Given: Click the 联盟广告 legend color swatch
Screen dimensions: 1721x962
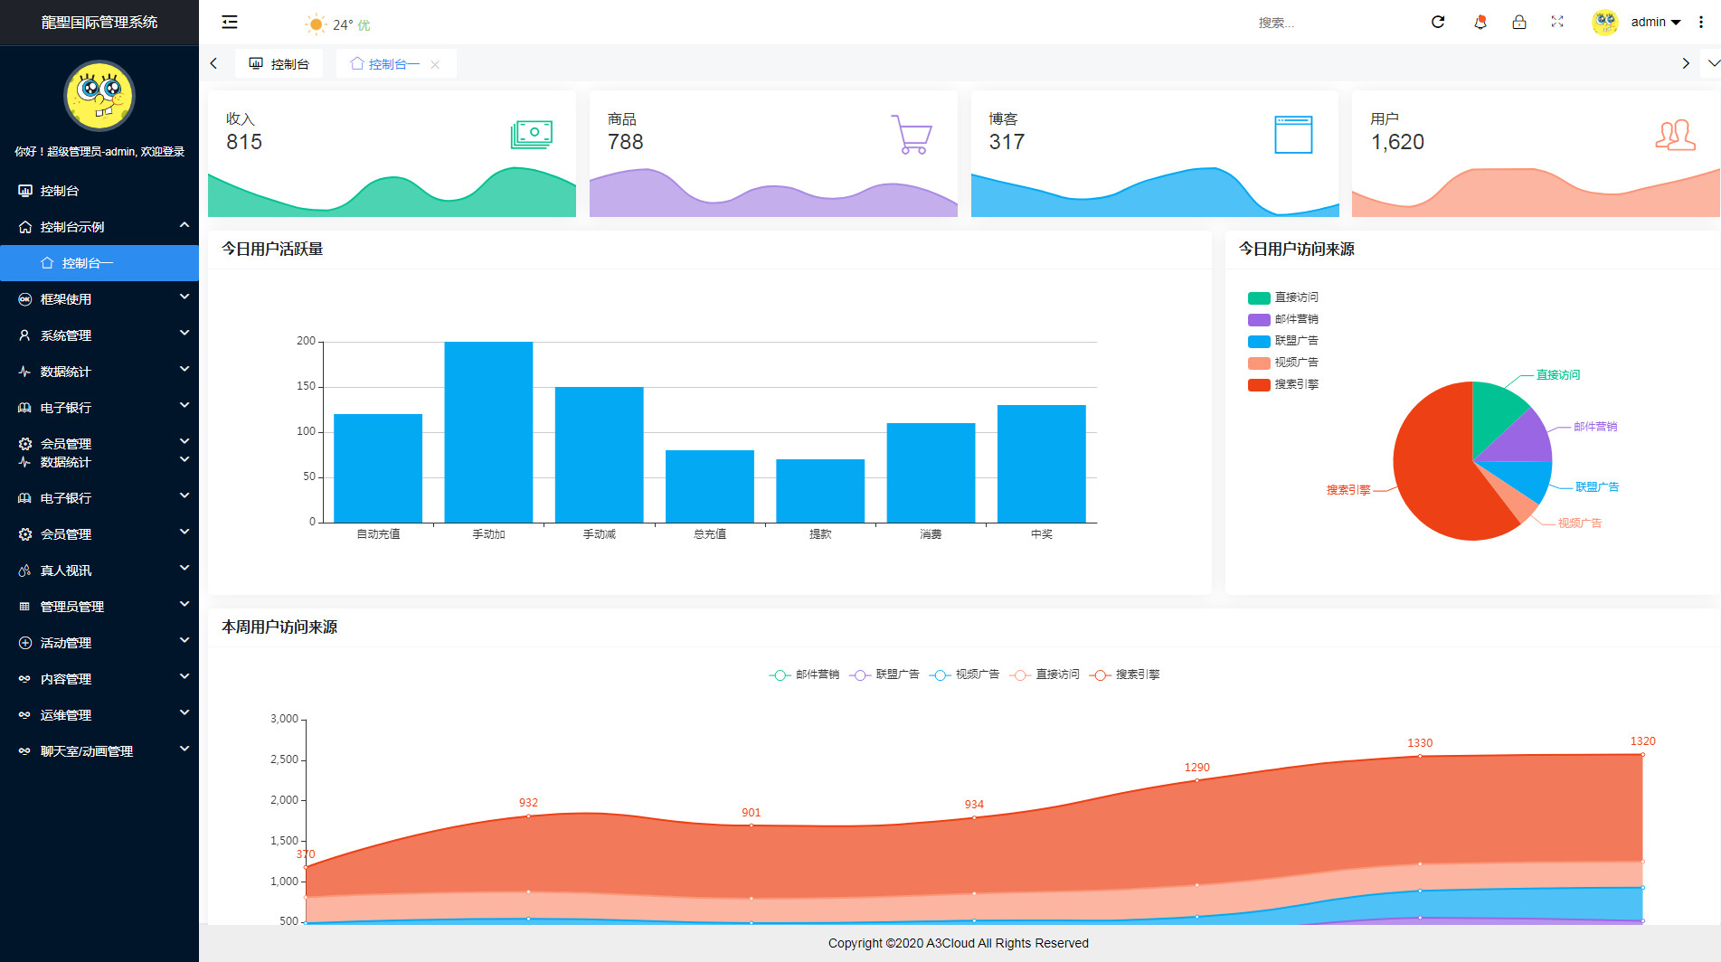Looking at the screenshot, I should click(x=1259, y=341).
